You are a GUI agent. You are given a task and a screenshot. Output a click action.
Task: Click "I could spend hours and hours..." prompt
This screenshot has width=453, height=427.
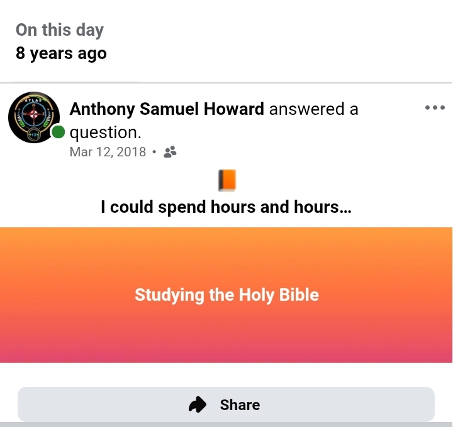coord(226,207)
